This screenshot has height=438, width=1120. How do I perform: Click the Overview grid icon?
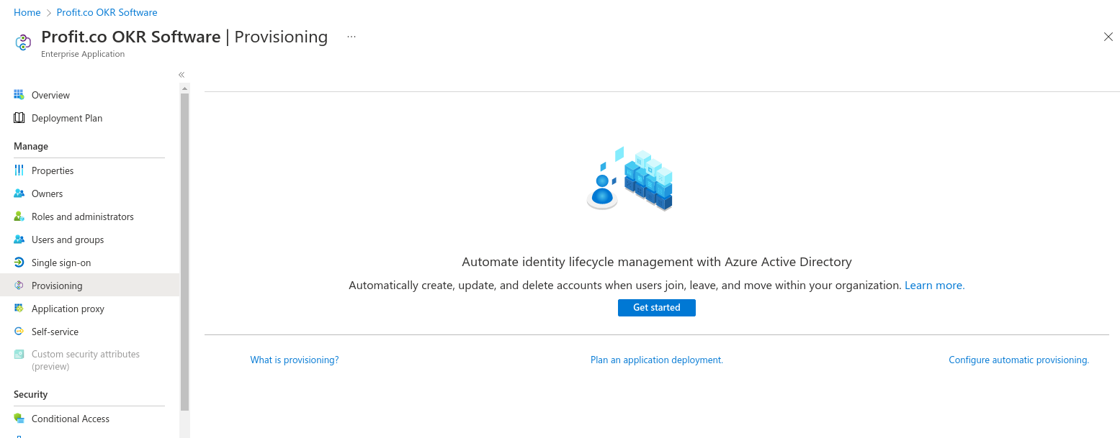[x=19, y=95]
